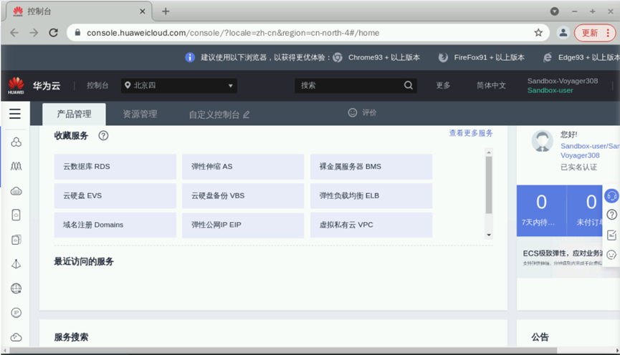The width and height of the screenshot is (620, 355).
Task: Open 弹性伸缩 AS service
Action: [243, 167]
